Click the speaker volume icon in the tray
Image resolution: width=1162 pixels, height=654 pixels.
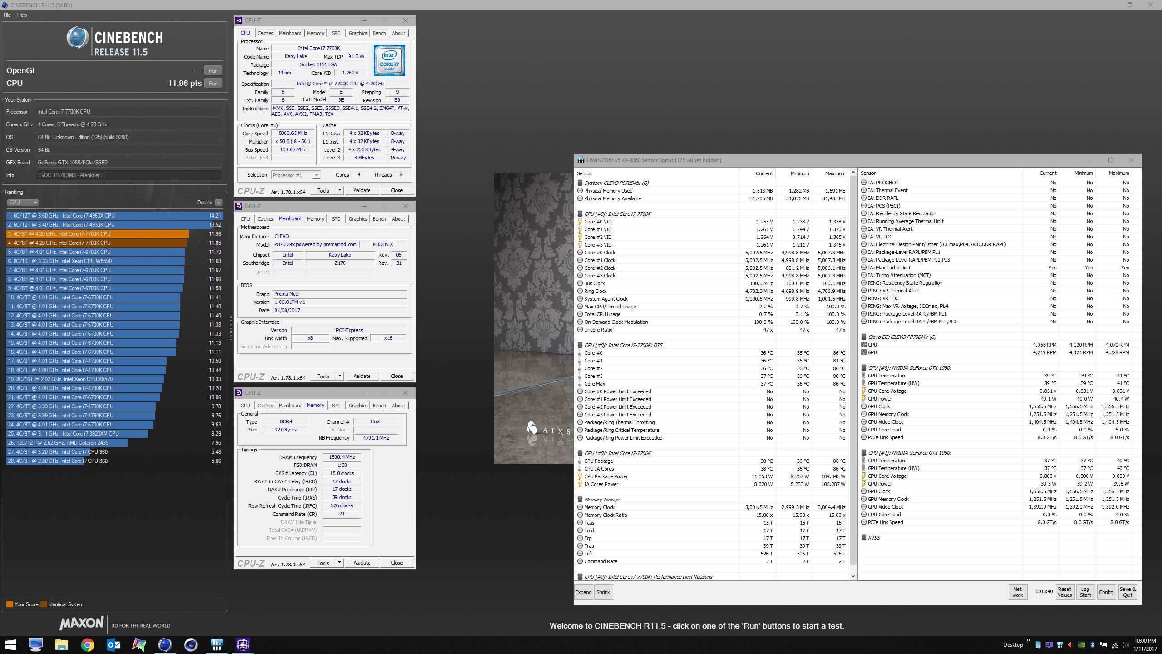click(x=1124, y=644)
